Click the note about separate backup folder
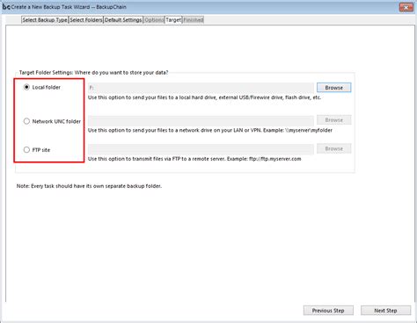This screenshot has width=417, height=323. click(x=89, y=186)
